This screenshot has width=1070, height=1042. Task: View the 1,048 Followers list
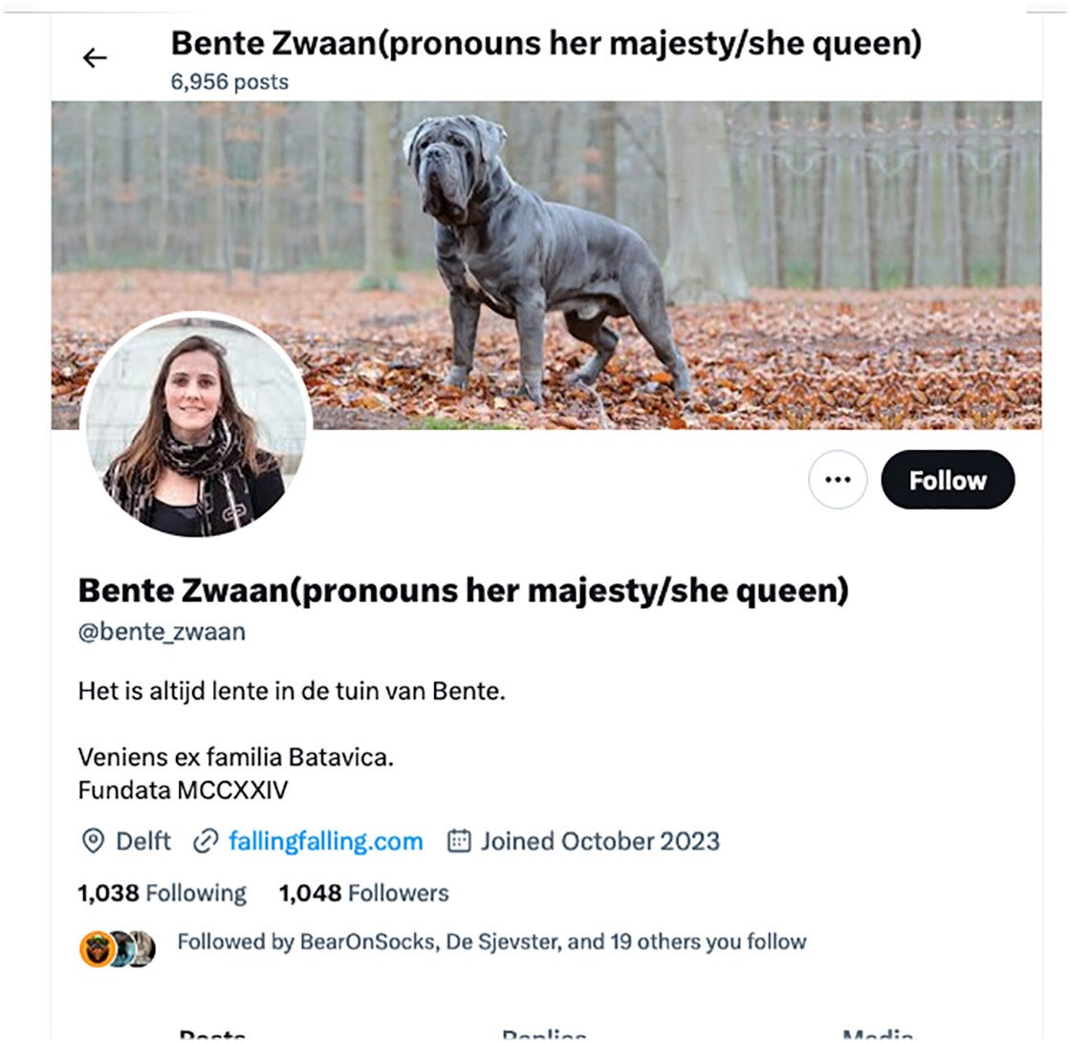pyautogui.click(x=363, y=893)
